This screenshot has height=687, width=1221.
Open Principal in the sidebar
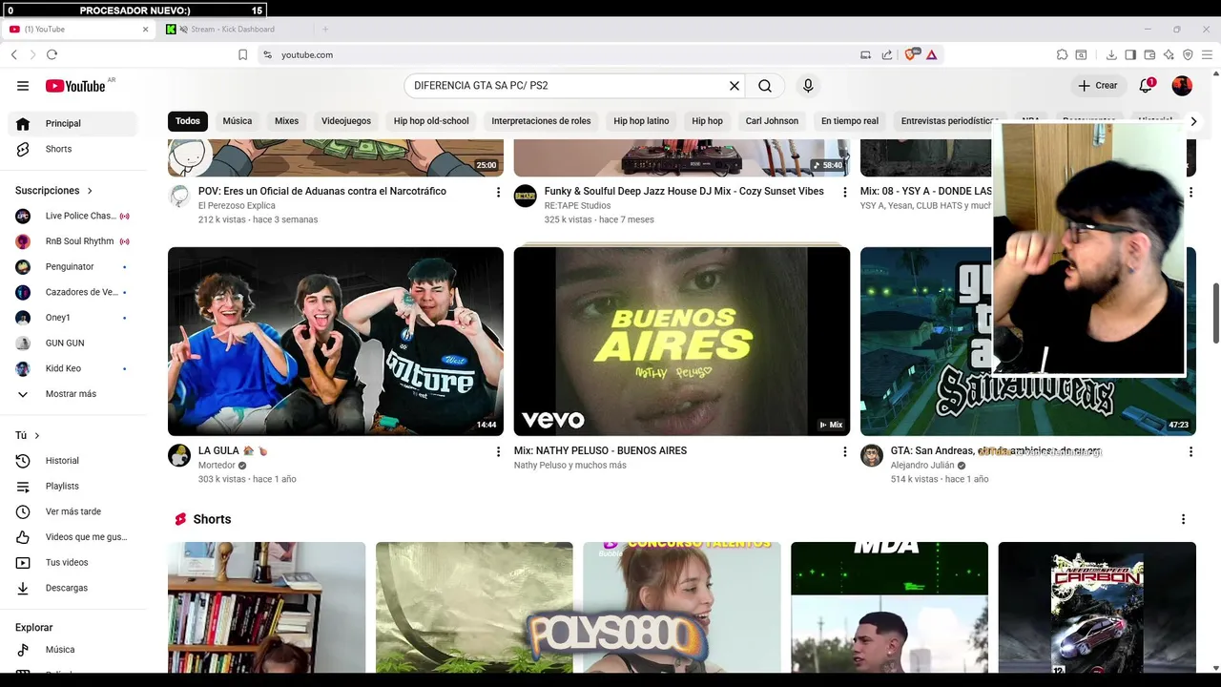point(72,123)
